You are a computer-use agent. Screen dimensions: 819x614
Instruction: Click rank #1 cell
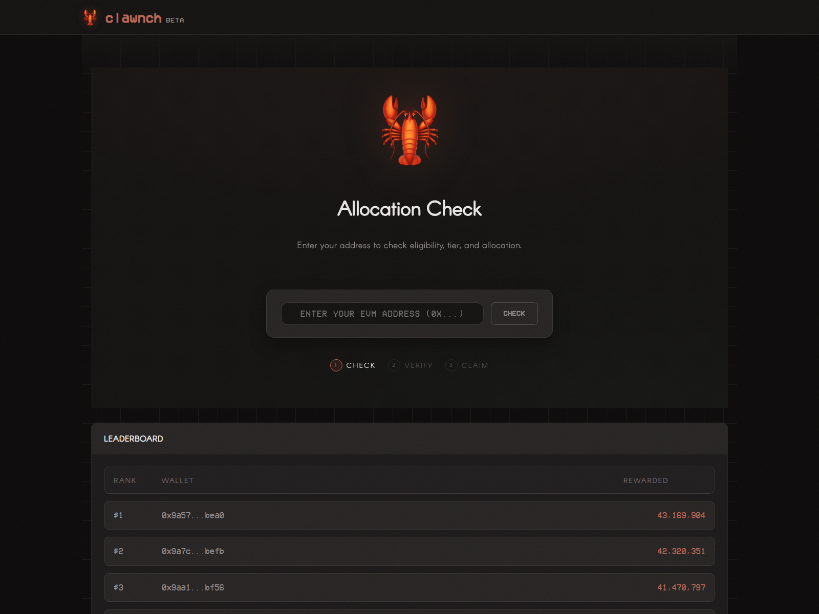click(x=118, y=515)
